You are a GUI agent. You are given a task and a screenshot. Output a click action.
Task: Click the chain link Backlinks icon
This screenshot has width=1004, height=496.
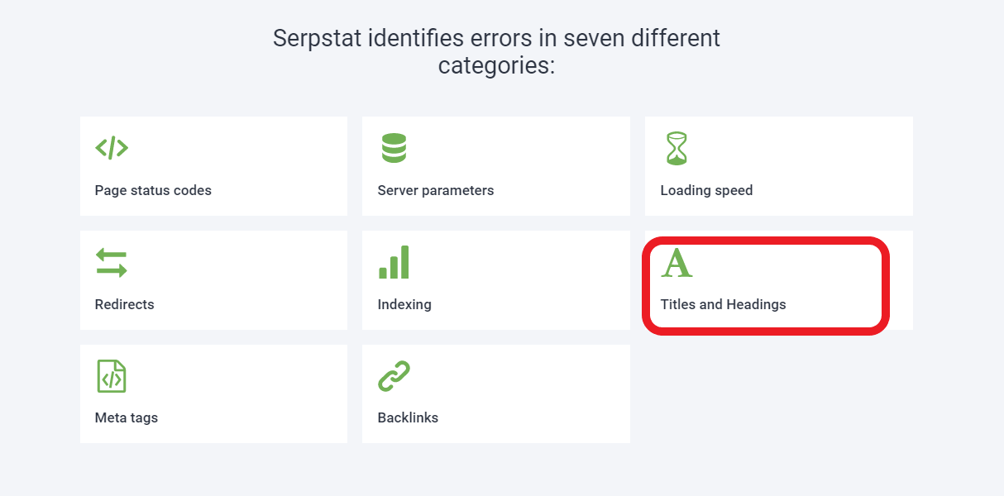point(394,376)
